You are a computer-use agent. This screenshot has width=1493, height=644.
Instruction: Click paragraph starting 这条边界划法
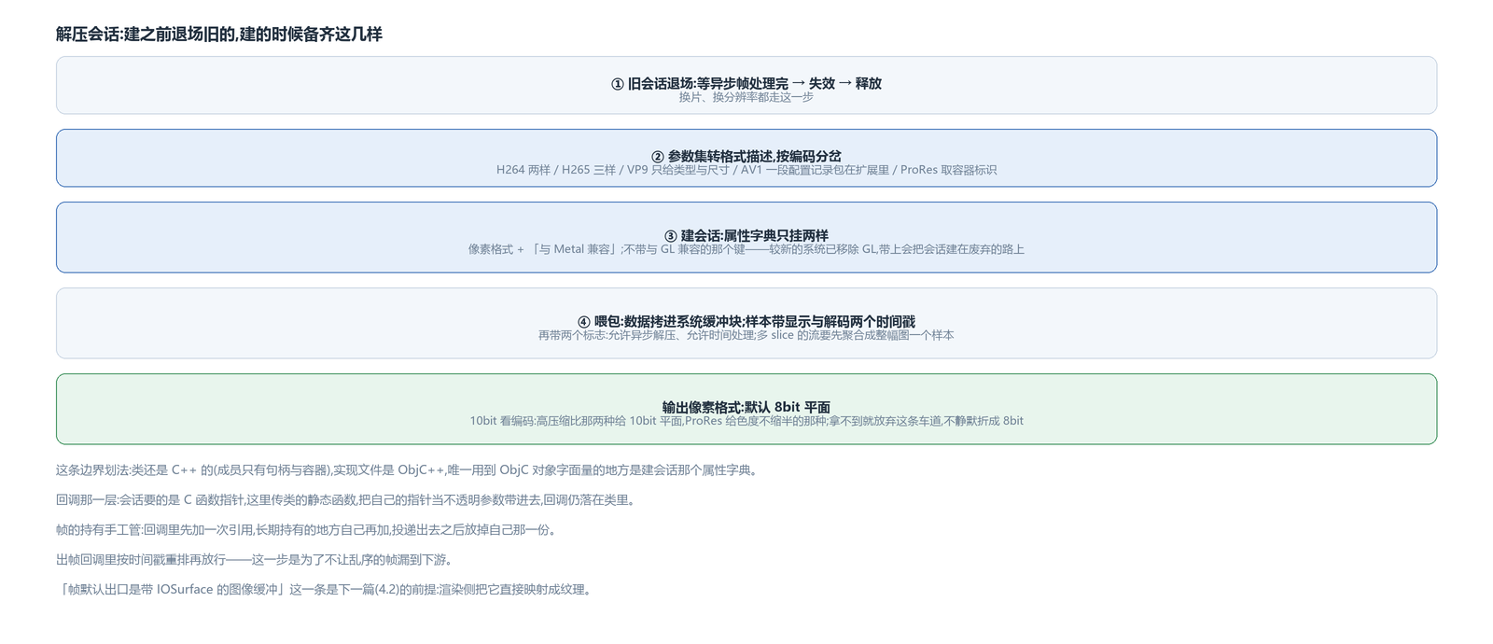(x=409, y=470)
